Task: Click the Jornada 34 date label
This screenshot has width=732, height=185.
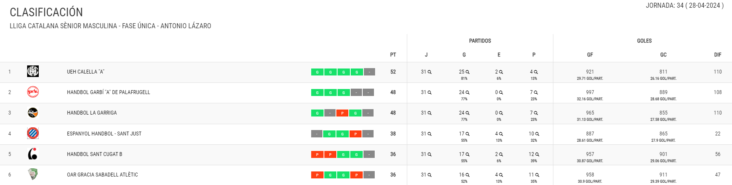Action: [684, 5]
